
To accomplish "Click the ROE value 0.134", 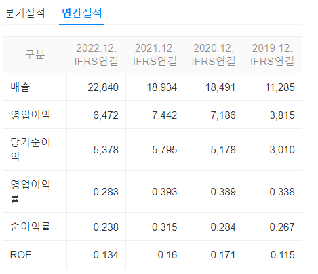I will click(x=106, y=255).
